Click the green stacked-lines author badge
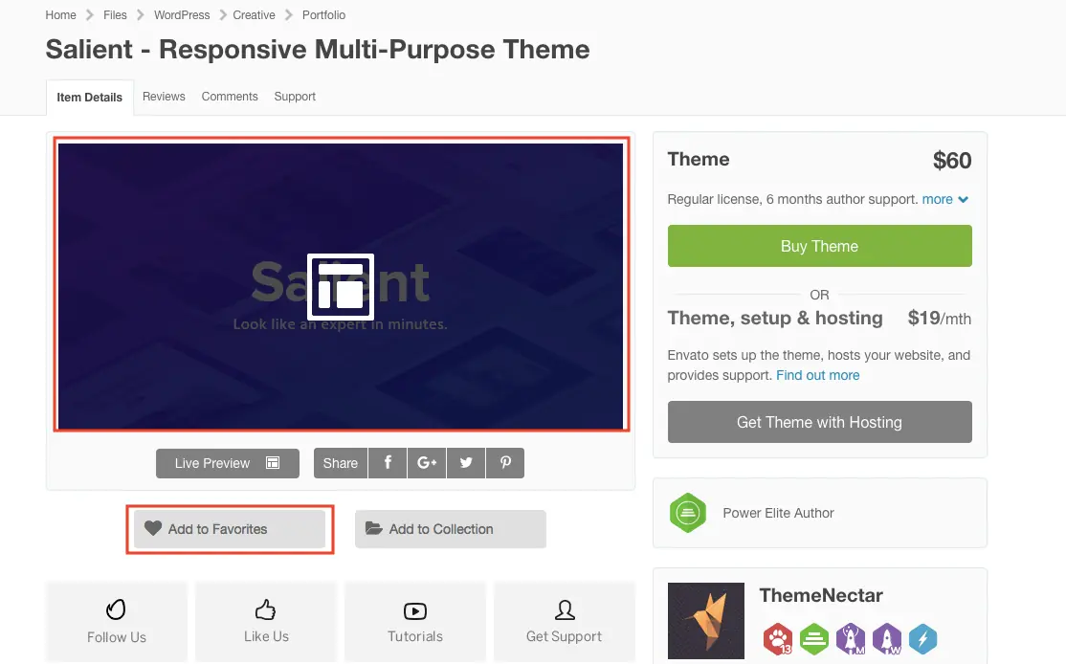 point(813,639)
